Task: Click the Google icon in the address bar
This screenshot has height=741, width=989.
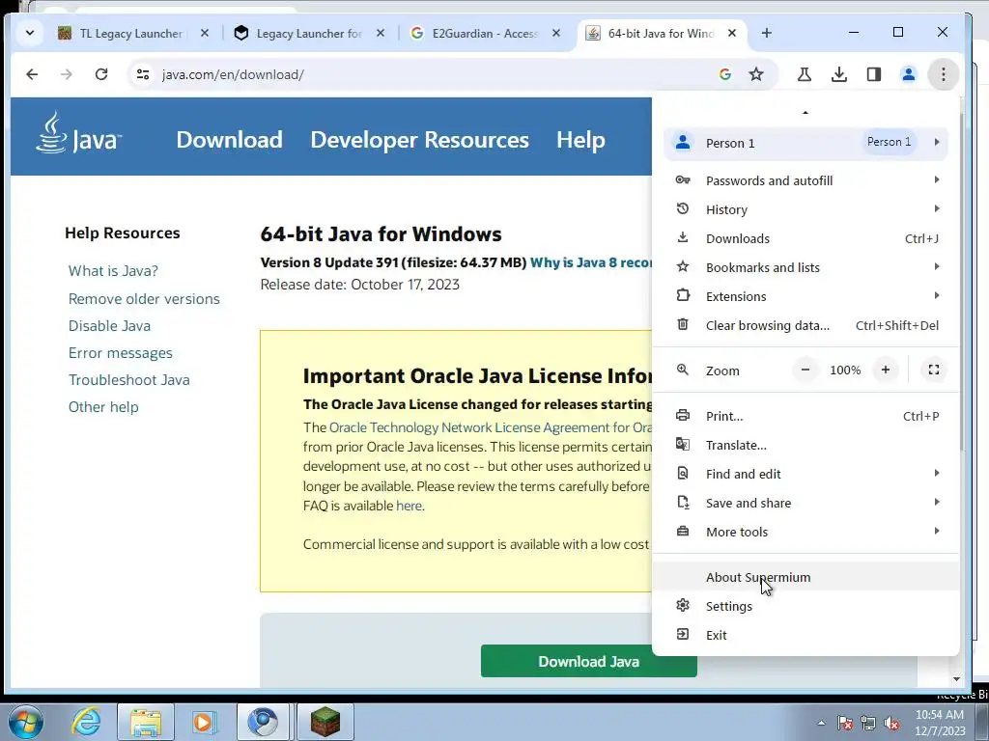Action: click(x=724, y=74)
